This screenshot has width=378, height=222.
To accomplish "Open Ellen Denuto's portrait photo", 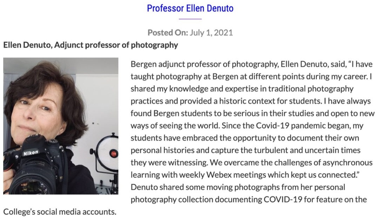I will click(61, 126).
